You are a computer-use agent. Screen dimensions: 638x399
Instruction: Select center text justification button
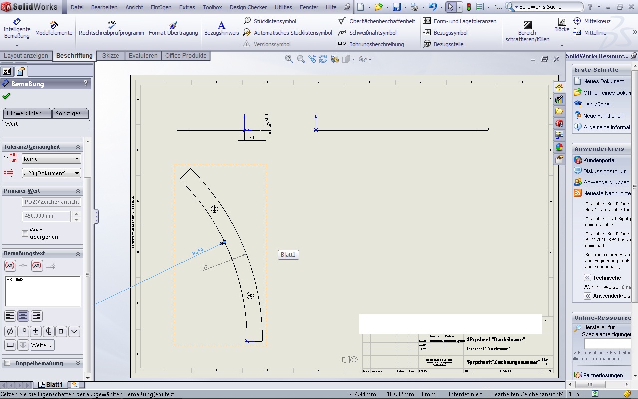pos(23,316)
